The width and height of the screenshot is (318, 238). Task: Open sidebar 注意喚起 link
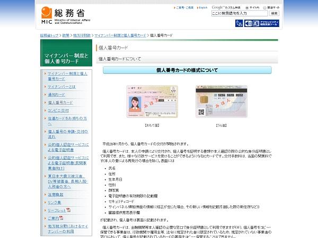(56, 195)
